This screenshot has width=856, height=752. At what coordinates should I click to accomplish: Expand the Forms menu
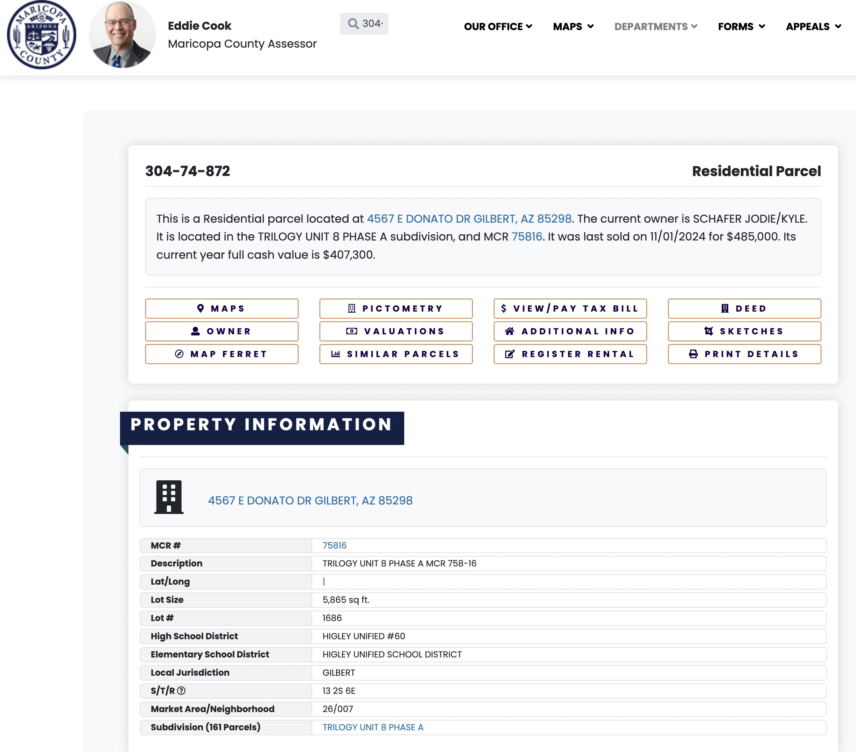pos(741,26)
